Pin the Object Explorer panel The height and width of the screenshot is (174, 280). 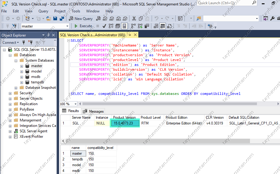point(49,35)
